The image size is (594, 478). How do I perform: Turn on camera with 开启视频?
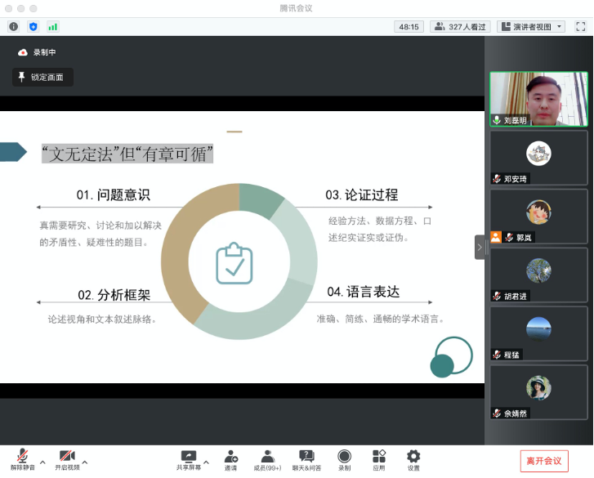pyautogui.click(x=68, y=459)
